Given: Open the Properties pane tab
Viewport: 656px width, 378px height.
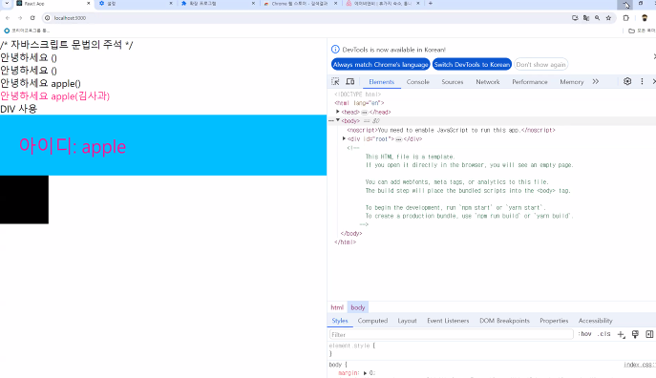Looking at the screenshot, I should [x=554, y=321].
